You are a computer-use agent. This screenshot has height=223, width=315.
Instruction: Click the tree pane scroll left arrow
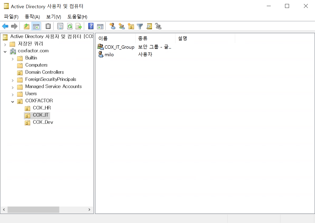[4, 210]
